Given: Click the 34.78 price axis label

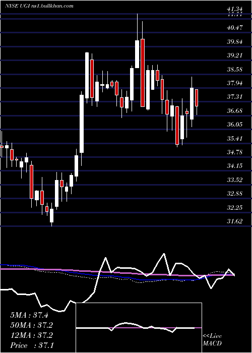Looking at the screenshot, I should (x=235, y=152).
